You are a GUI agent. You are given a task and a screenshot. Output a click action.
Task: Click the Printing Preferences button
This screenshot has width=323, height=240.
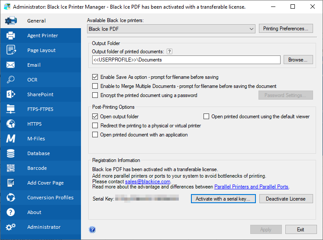point(286,29)
